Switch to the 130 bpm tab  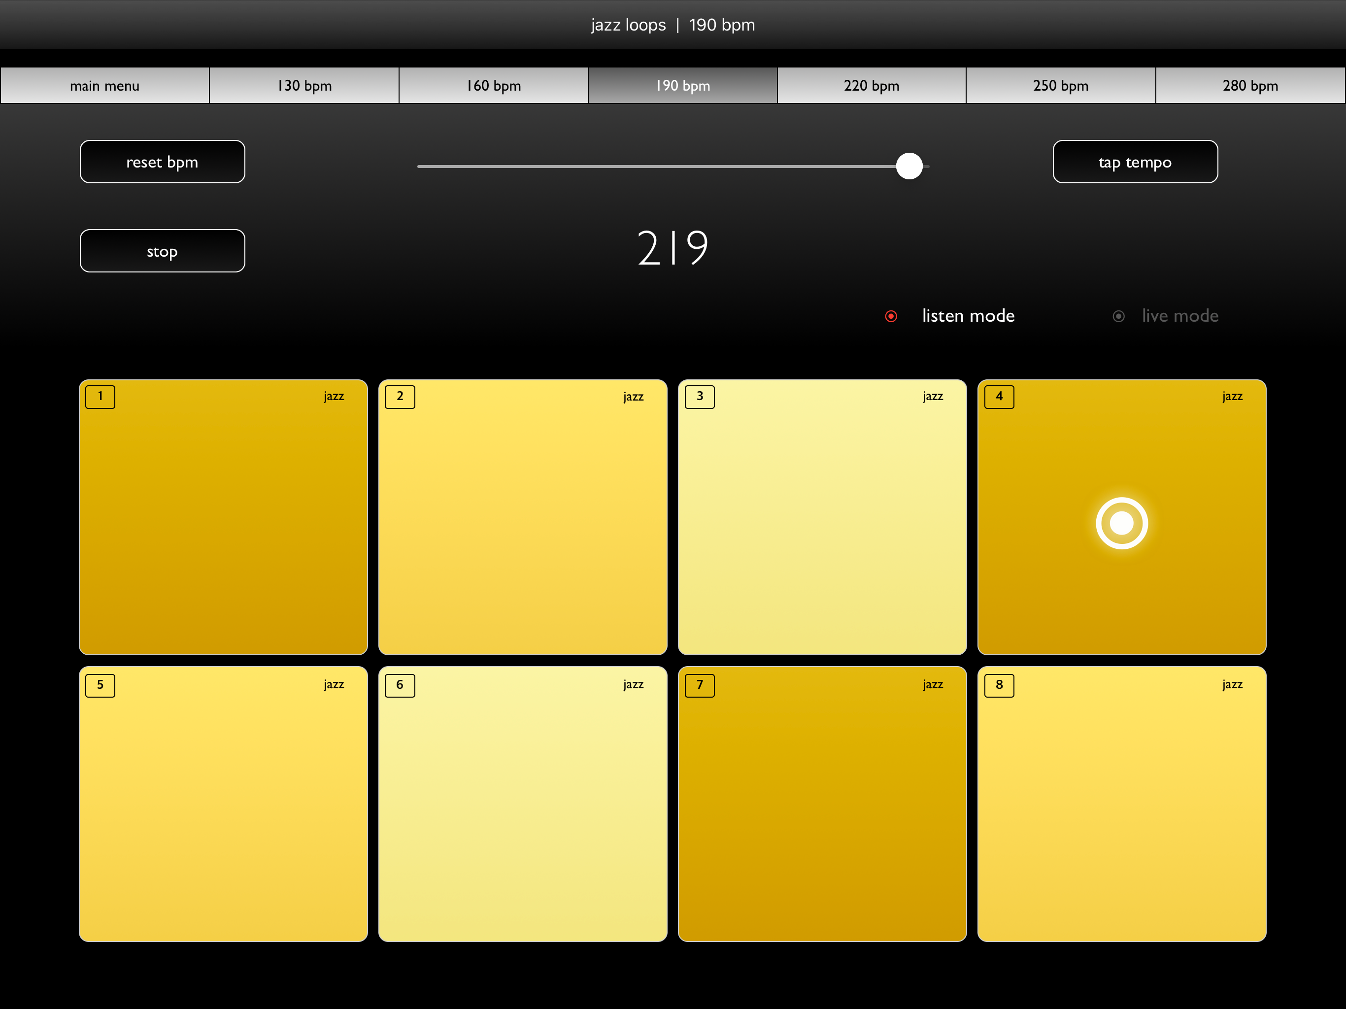[304, 86]
